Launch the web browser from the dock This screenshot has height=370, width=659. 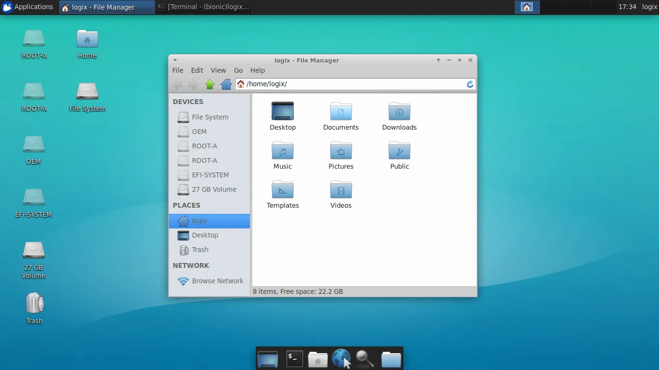[x=341, y=358]
